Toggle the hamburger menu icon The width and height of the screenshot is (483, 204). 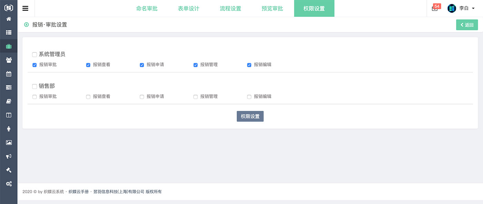pos(25,8)
